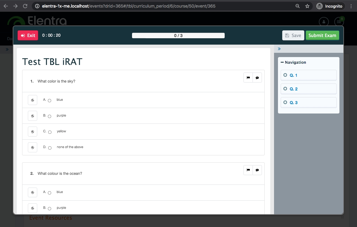This screenshot has width=357, height=227.
Task: Strike out 'yellow' option in question 1
Action: 32,132
